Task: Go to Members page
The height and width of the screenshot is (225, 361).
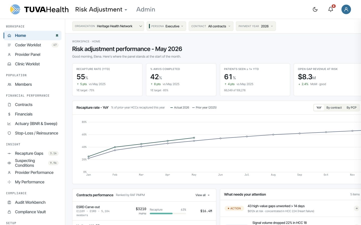Action: click(33, 84)
